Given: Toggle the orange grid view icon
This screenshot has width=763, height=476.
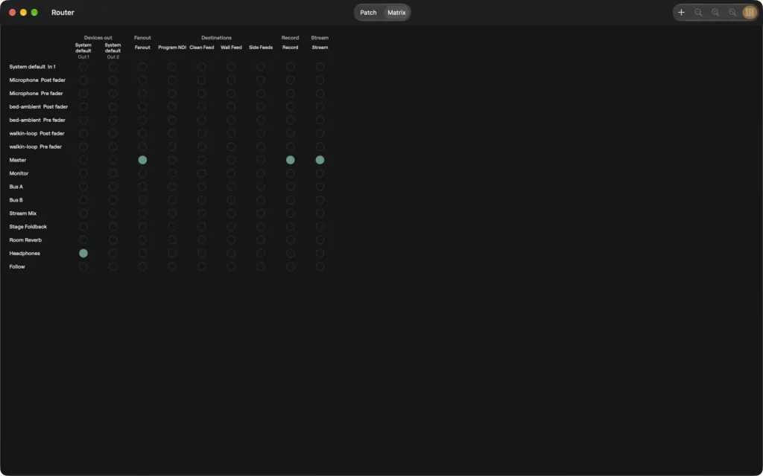Looking at the screenshot, I should 750,13.
